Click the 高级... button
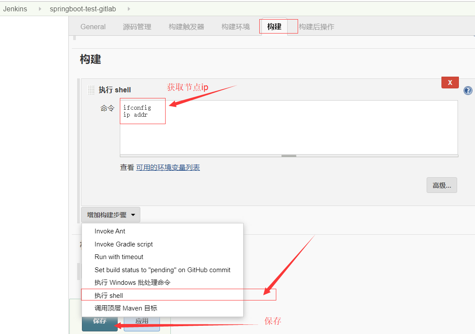 pos(441,185)
